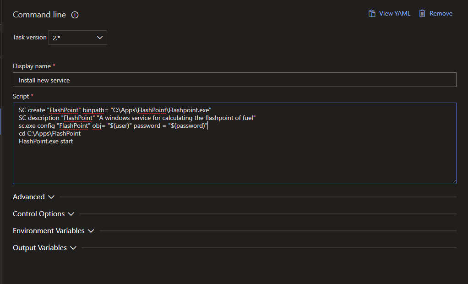Image resolution: width=468 pixels, height=284 pixels.
Task: Click the View YAML link
Action: tap(394, 13)
